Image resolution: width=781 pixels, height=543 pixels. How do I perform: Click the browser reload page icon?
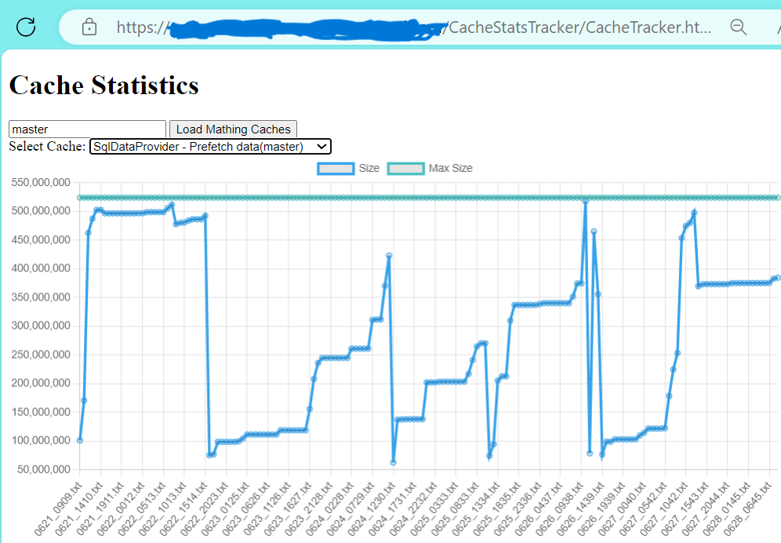[x=26, y=27]
